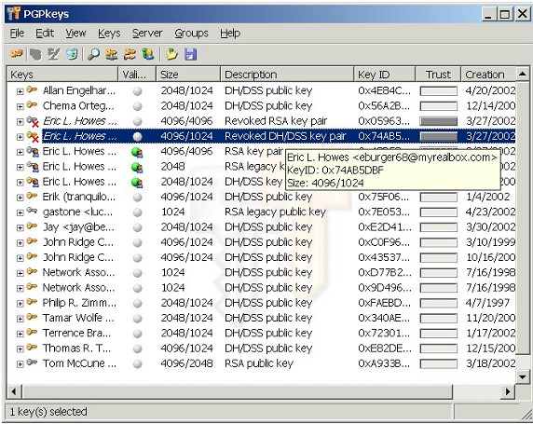Click Key ID 0x9D496... cell
This screenshot has width=533, height=424.
(384, 288)
